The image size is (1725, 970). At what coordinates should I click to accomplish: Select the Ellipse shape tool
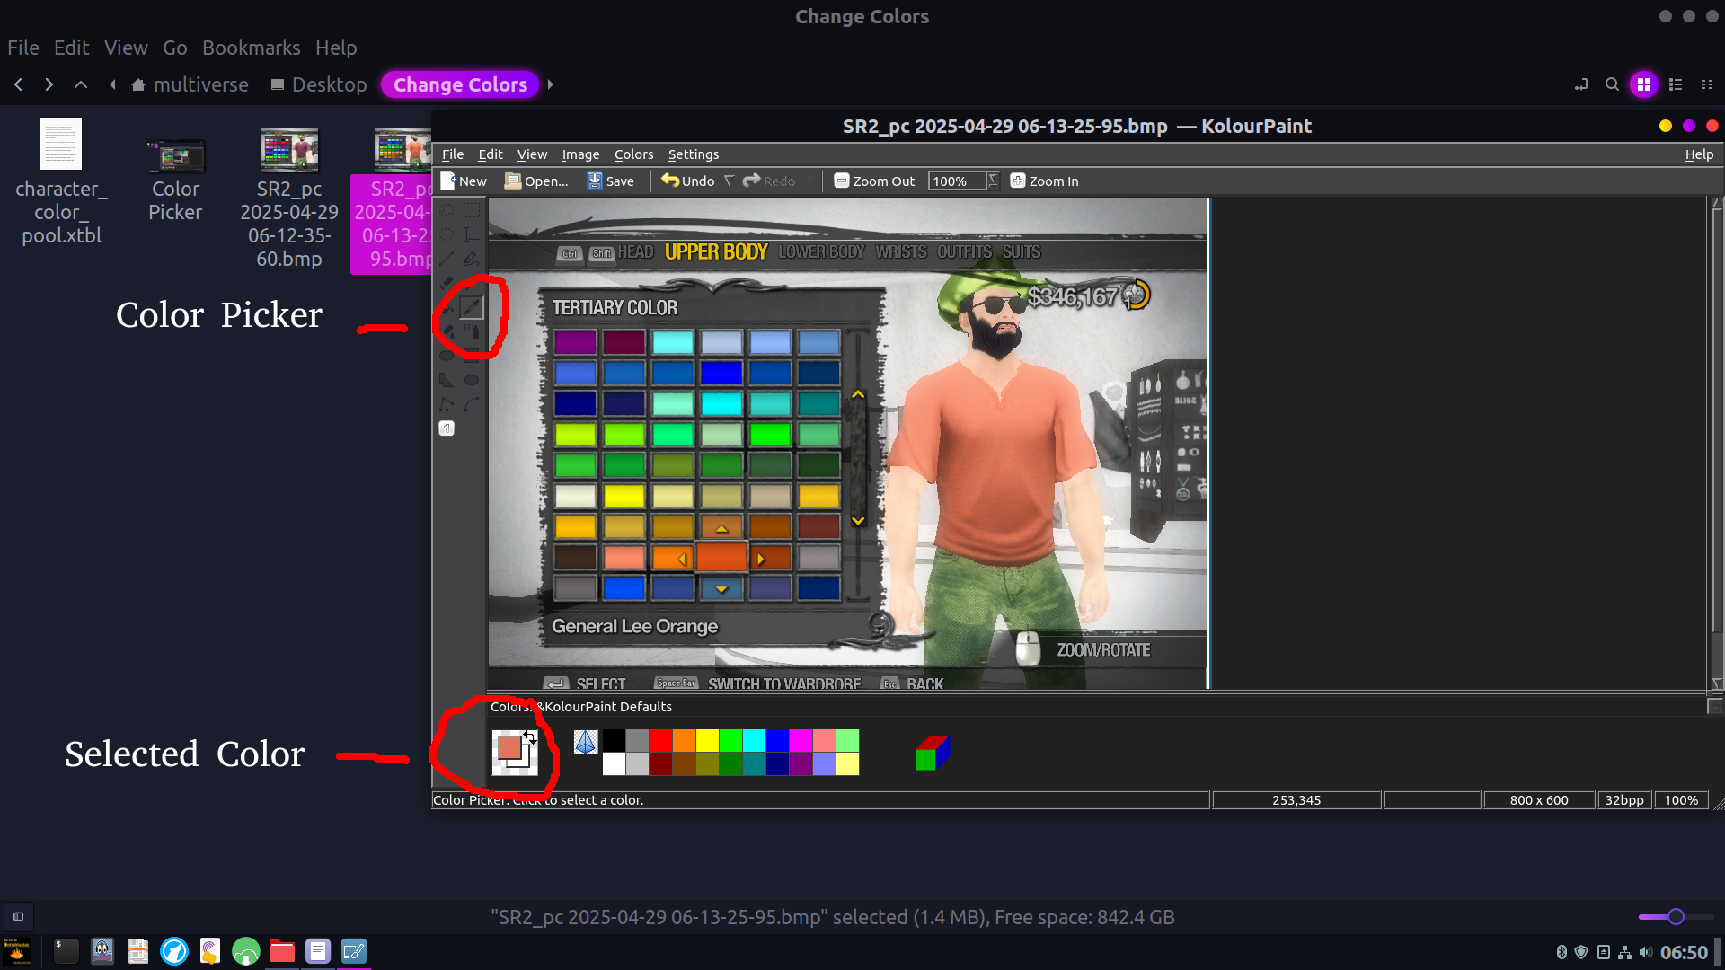tap(472, 380)
